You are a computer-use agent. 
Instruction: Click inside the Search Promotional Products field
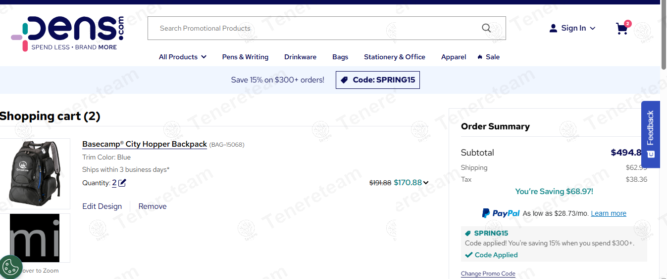(x=312, y=28)
